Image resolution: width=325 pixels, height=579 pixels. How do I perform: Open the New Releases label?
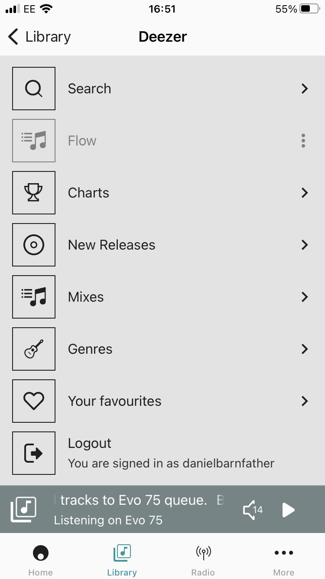[111, 245]
